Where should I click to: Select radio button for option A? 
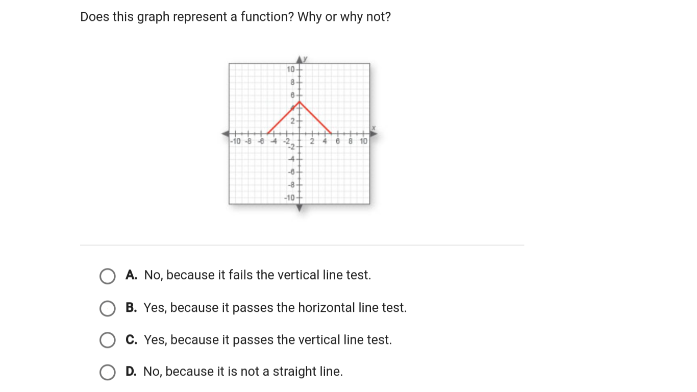click(x=107, y=276)
